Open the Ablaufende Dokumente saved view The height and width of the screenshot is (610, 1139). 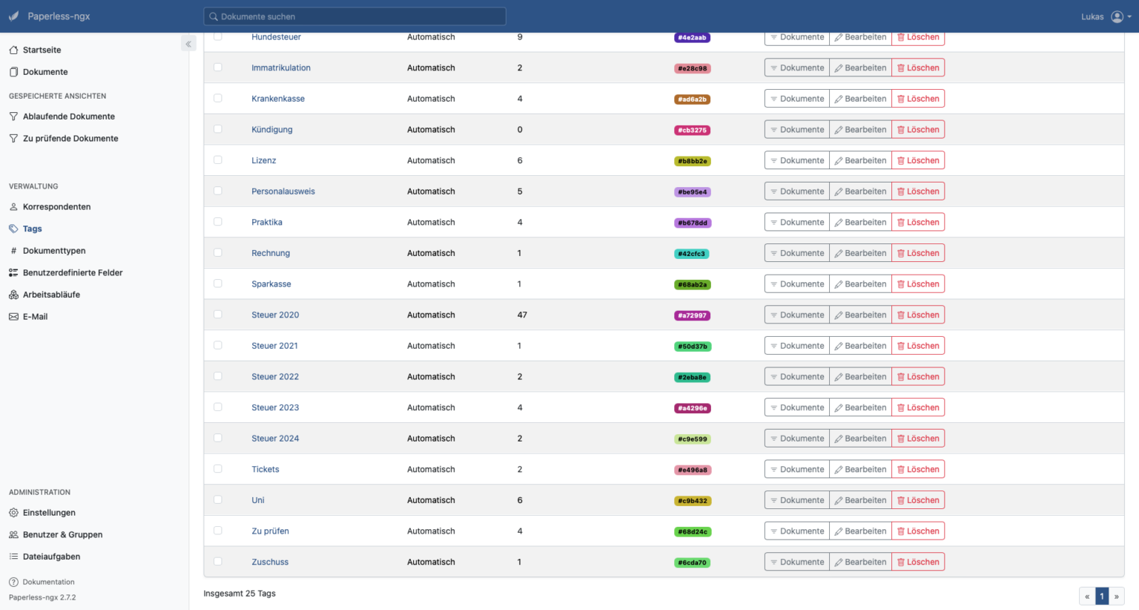[x=67, y=117]
